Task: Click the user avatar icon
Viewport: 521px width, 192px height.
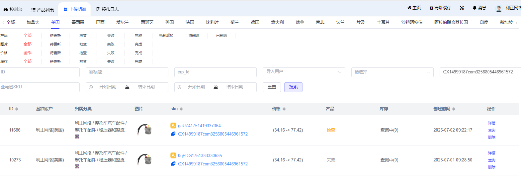Action: pos(499,9)
